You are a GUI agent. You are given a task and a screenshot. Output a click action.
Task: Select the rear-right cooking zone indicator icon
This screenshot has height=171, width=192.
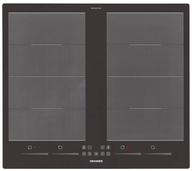(123, 147)
